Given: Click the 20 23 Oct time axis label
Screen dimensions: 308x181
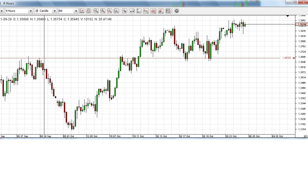Looking at the screenshot, I should click(x=231, y=136).
